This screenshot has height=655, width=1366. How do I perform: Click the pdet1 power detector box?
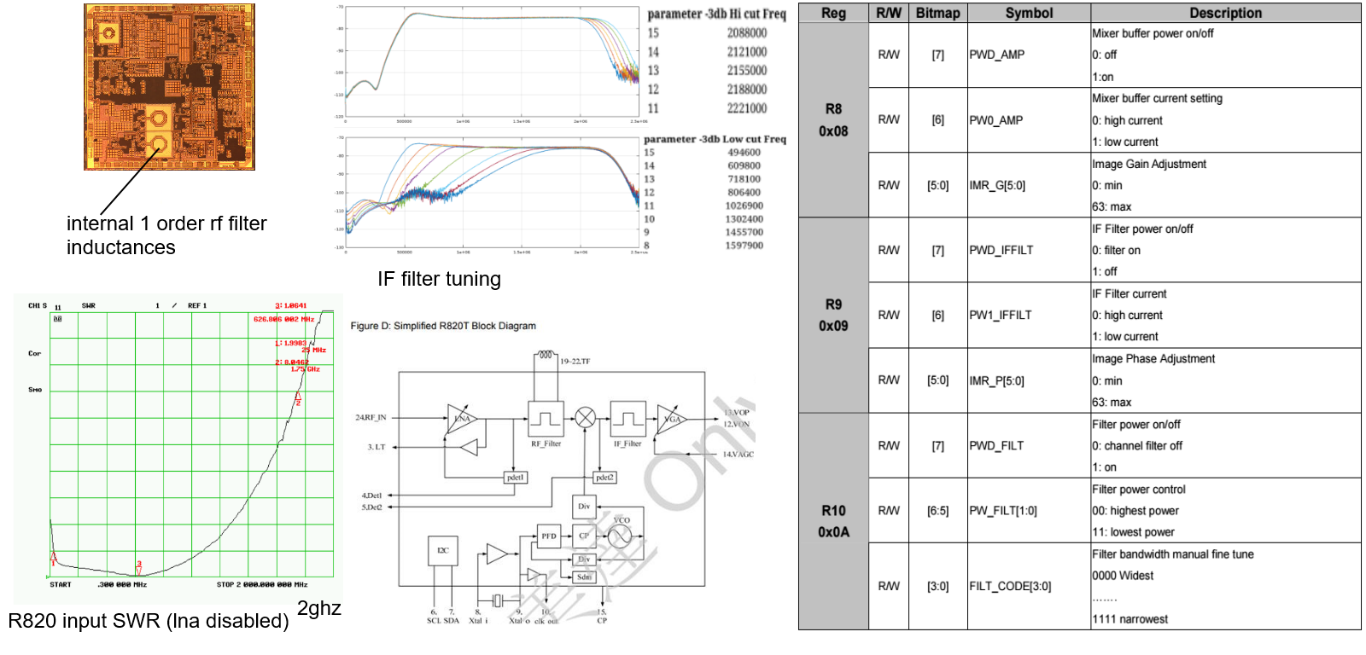[x=516, y=478]
